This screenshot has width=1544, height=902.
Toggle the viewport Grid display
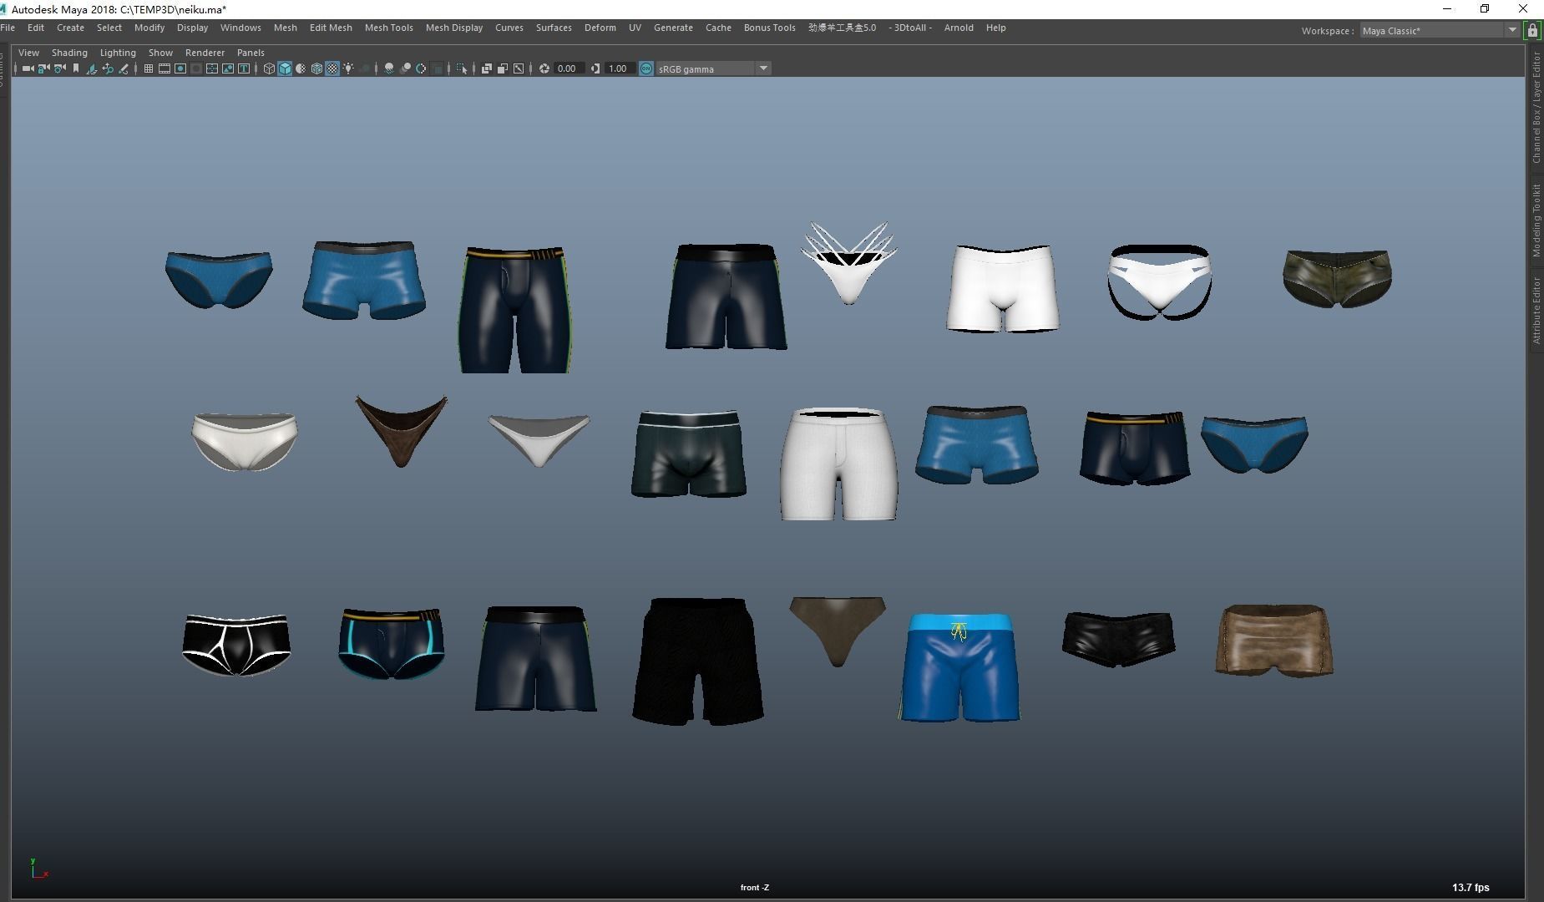[x=148, y=68]
